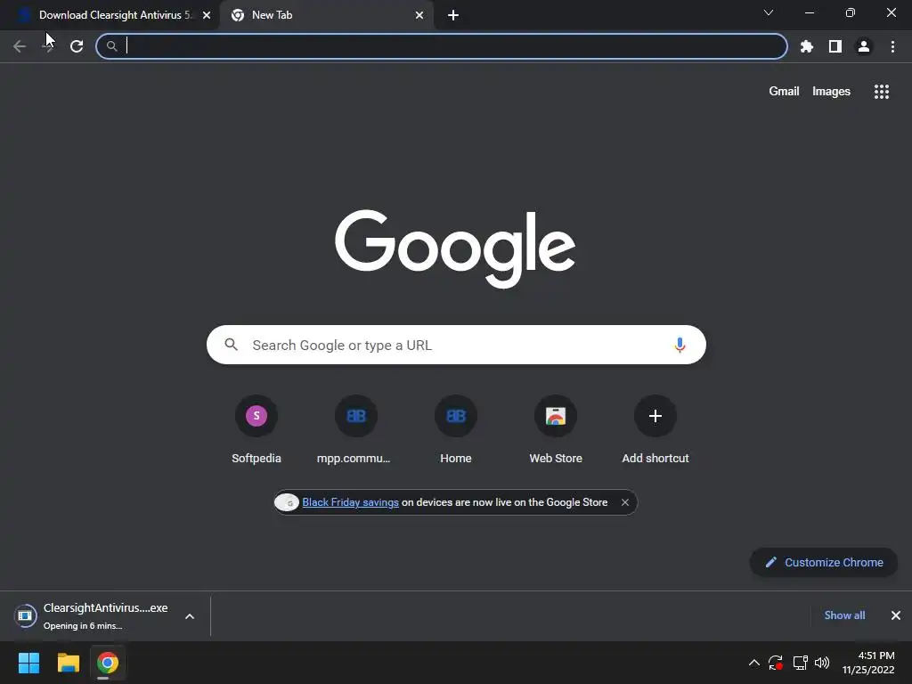This screenshot has height=684, width=912.
Task: Open Chrome's three-dot menu
Action: [892, 46]
